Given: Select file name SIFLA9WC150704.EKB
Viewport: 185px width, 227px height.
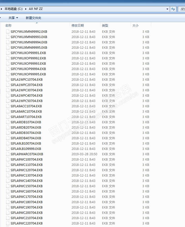Looking at the screenshot, I should pyautogui.click(x=26, y=186).
